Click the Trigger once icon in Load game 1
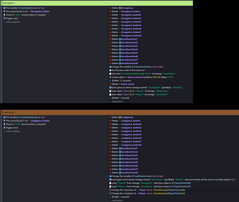 point(4,128)
